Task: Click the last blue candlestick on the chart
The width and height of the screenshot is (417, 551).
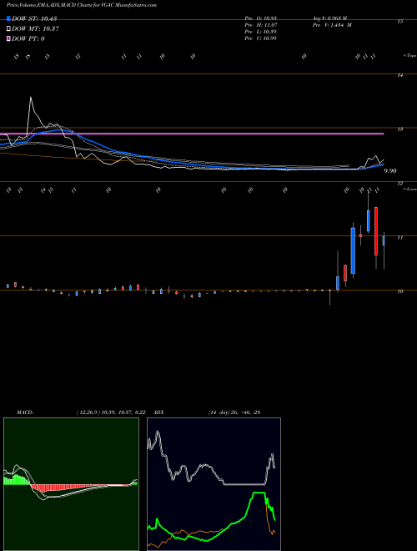Action: click(x=384, y=240)
